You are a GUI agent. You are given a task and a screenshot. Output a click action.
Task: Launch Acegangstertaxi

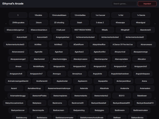[62, 37]
